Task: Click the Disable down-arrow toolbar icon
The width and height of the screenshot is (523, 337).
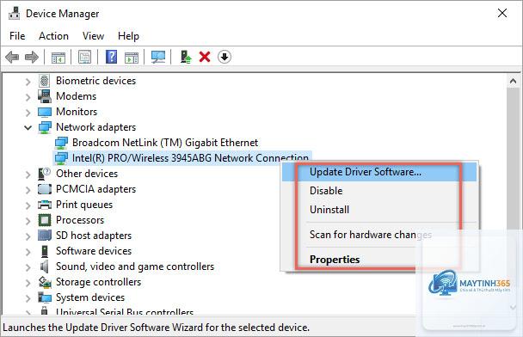Action: (x=225, y=57)
